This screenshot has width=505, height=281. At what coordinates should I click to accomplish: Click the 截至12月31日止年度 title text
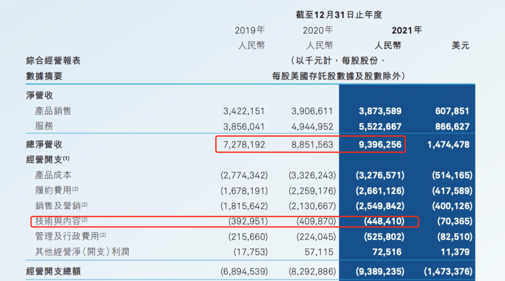(x=339, y=14)
